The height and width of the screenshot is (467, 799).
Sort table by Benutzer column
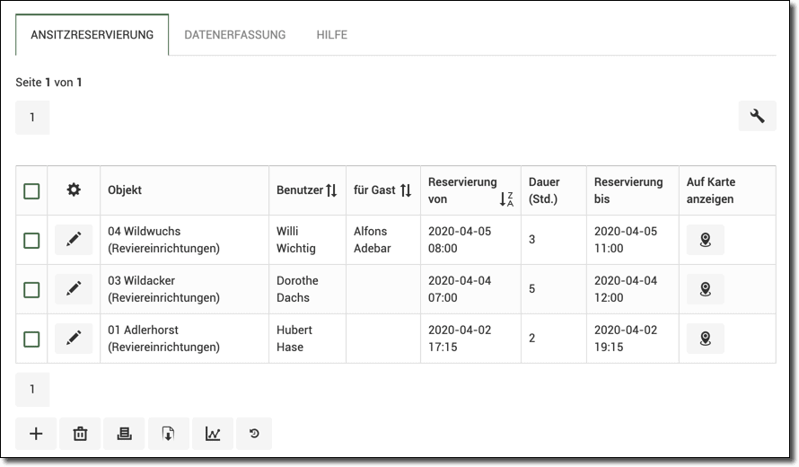click(331, 190)
